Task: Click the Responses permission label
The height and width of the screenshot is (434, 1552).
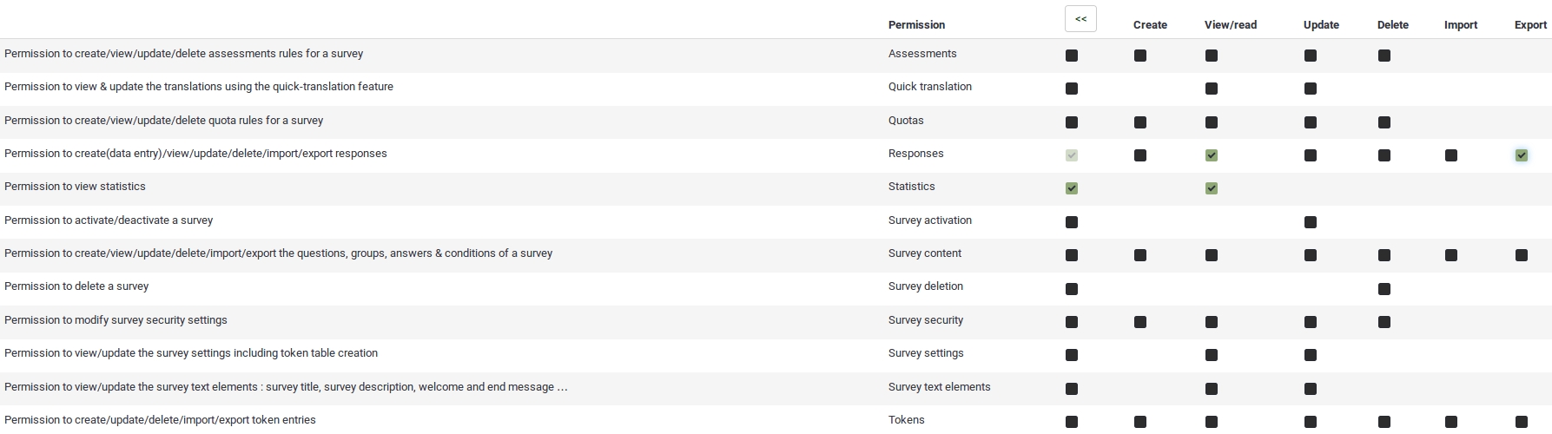Action: pyautogui.click(x=915, y=154)
